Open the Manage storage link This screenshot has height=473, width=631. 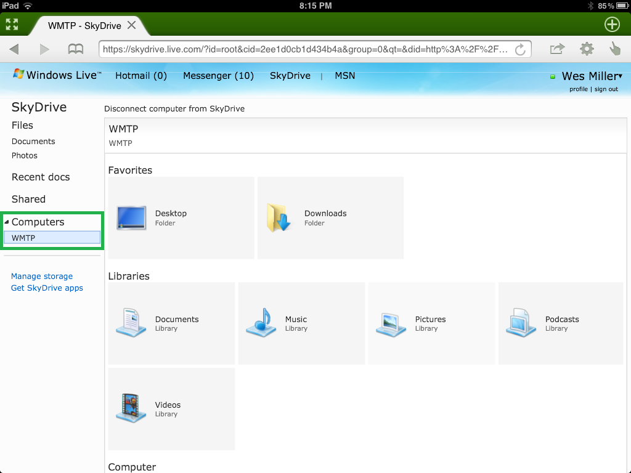point(42,276)
